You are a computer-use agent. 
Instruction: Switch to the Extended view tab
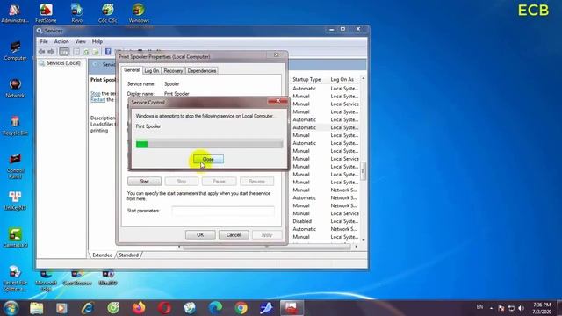coord(102,255)
